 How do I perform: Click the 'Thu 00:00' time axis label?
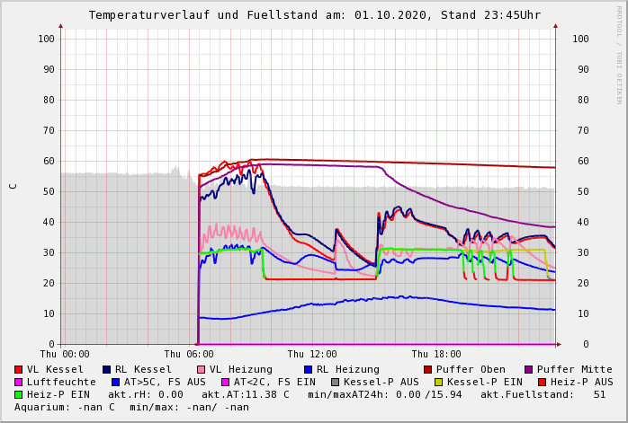coord(65,354)
